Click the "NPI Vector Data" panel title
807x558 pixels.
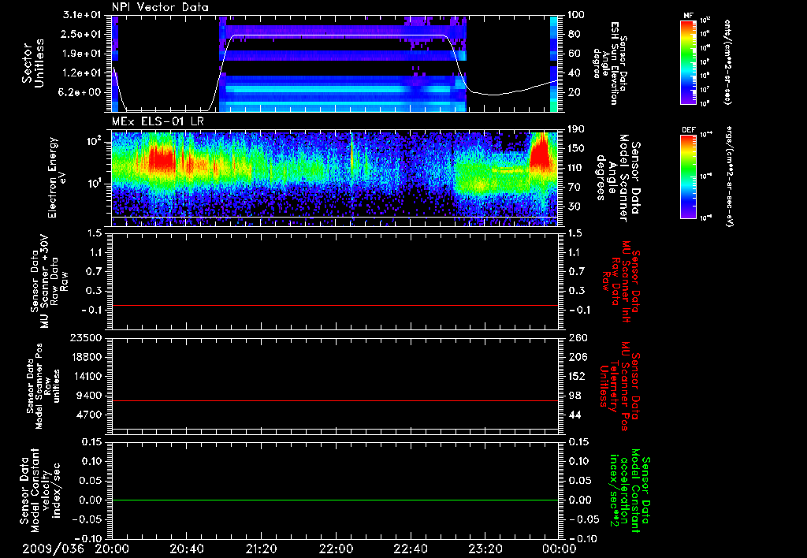click(x=160, y=7)
